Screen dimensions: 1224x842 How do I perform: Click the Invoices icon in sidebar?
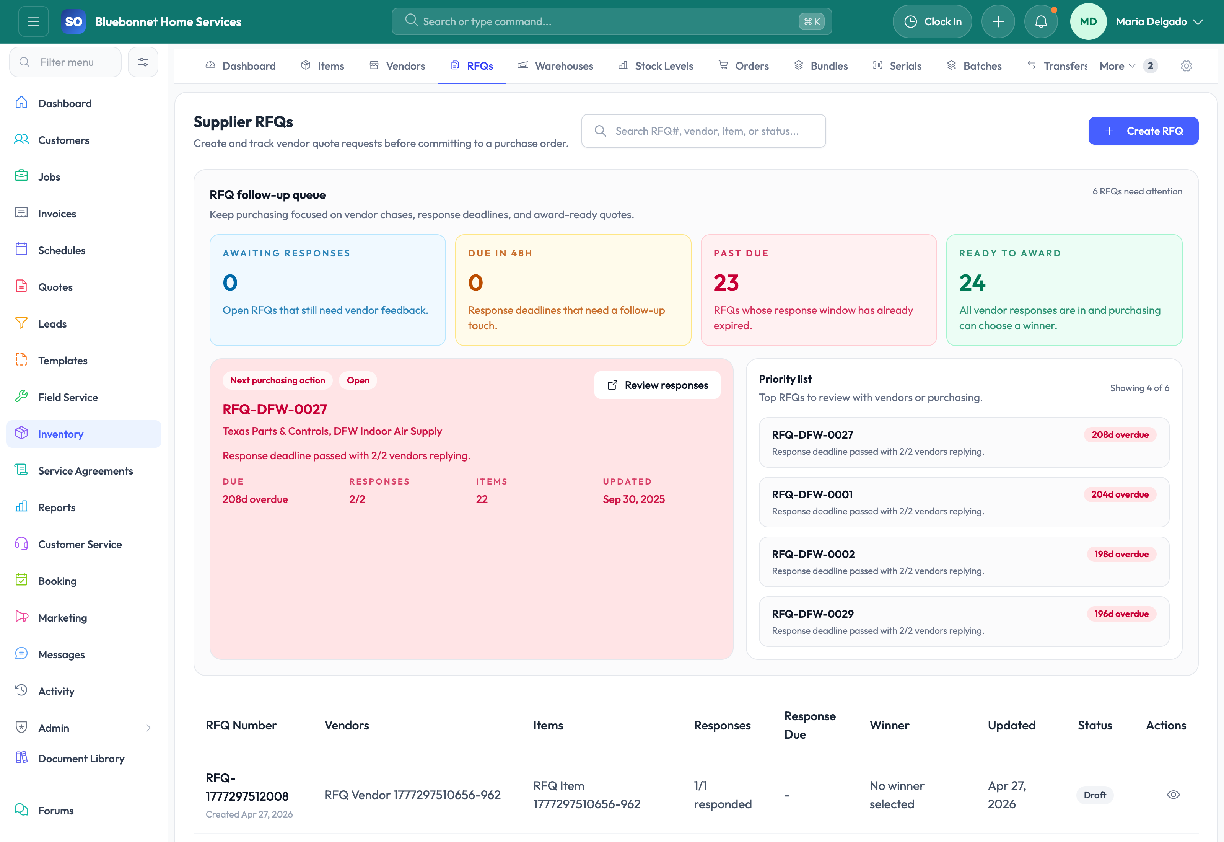tap(22, 213)
